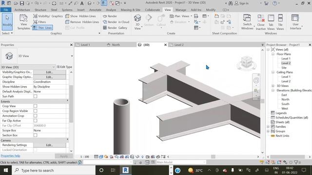Enable Crop View checkbox
The height and width of the screenshot is (175, 312).
click(35, 106)
